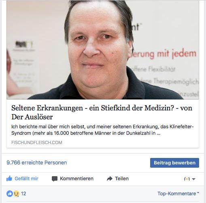
Task: Show who reacted via the 12 count
Action: pos(23,194)
